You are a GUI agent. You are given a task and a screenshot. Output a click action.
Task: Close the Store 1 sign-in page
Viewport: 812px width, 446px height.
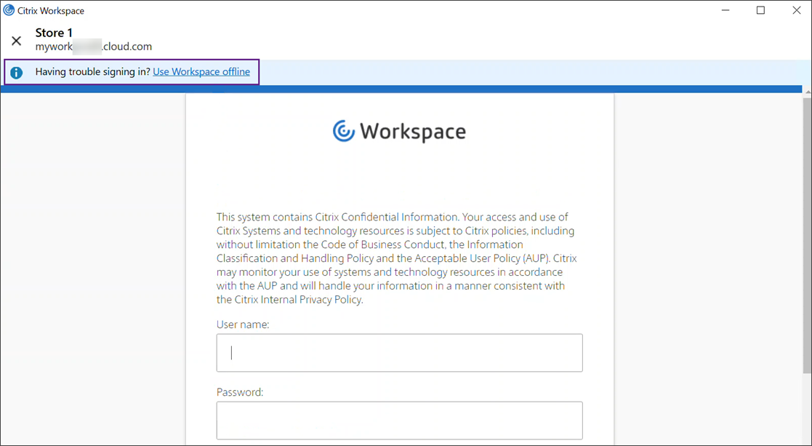(17, 41)
